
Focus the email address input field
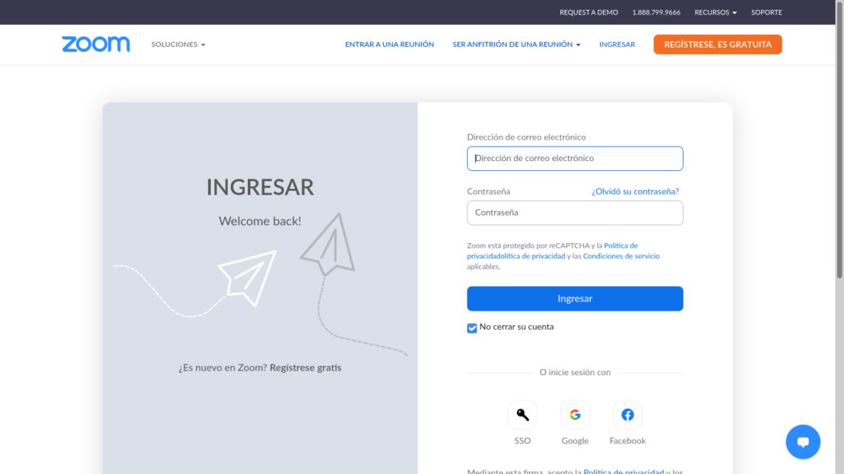[x=575, y=158]
